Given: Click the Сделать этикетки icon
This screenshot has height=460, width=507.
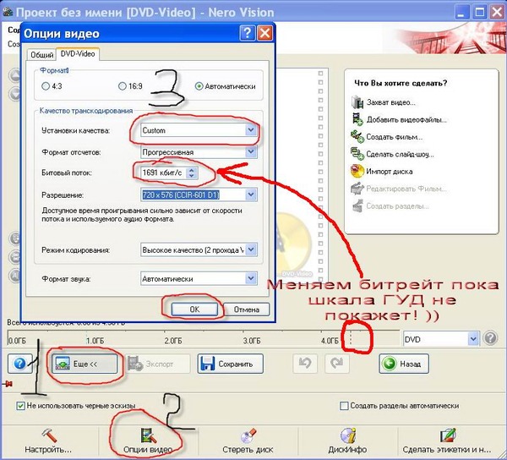Looking at the screenshot, I should [x=448, y=435].
